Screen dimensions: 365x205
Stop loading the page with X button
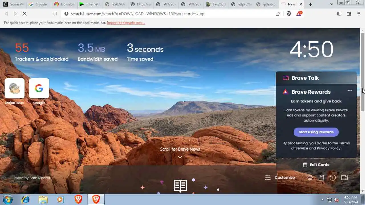(25, 14)
